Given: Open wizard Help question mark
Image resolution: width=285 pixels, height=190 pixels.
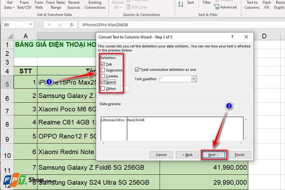Looking at the screenshot, I should click(232, 37).
